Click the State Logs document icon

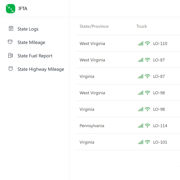click(11, 28)
